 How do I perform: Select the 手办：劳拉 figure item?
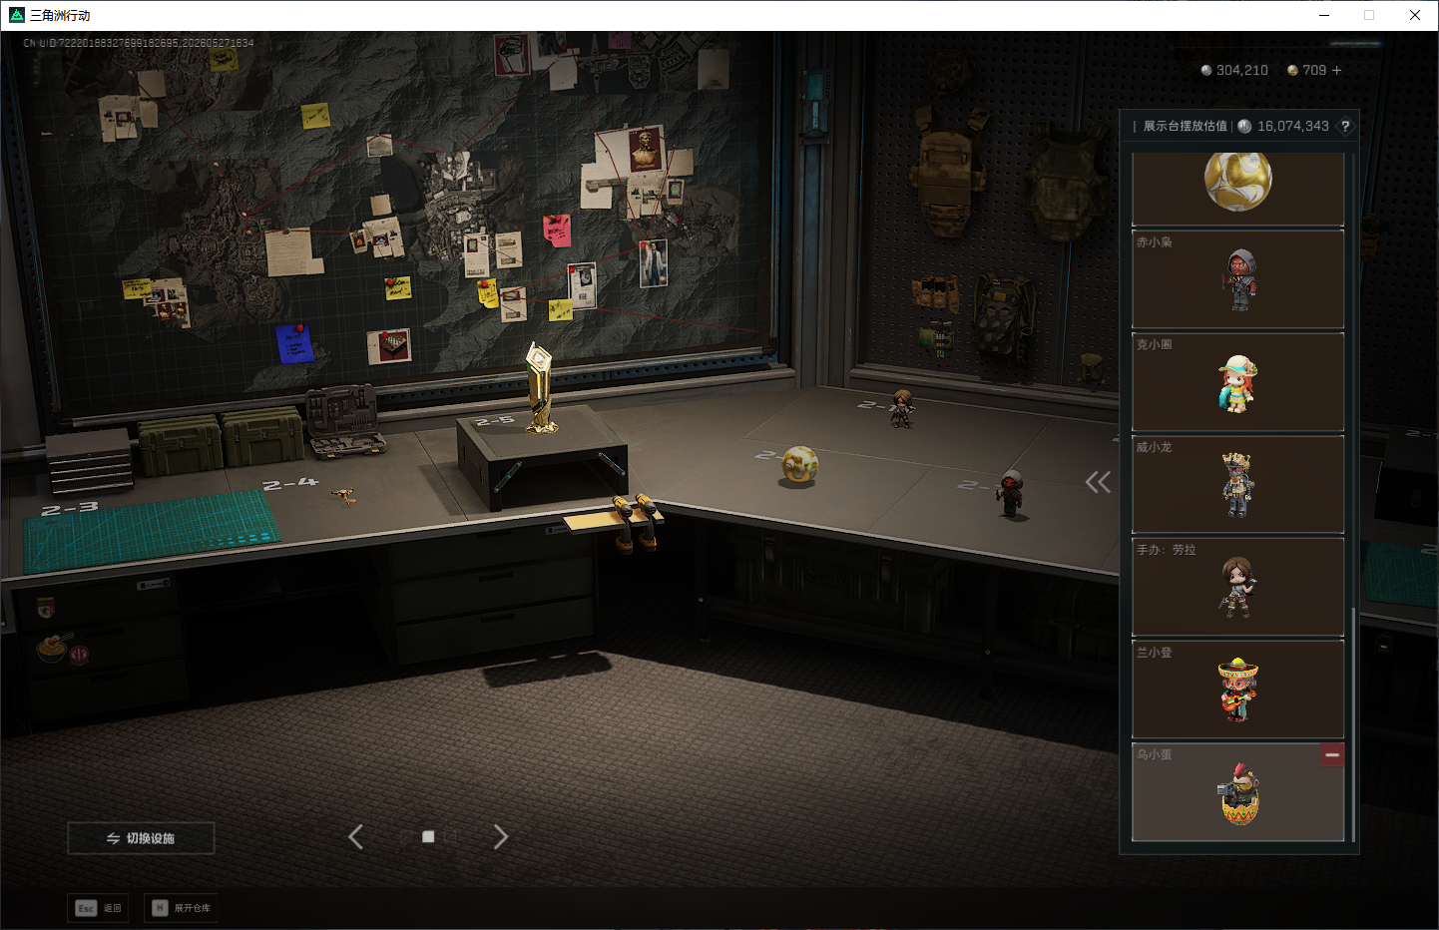[x=1237, y=588]
